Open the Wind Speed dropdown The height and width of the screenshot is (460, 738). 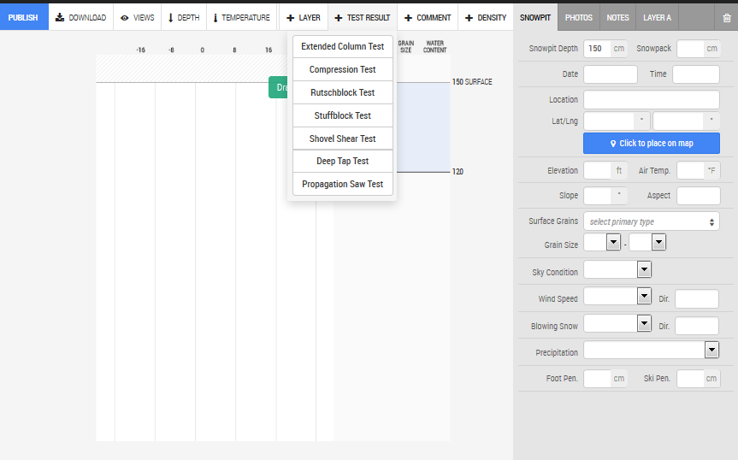coord(617,297)
